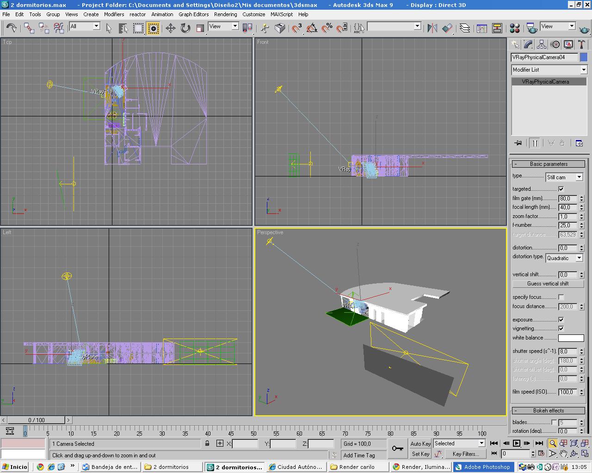Activate the Select and Scale tool
592x473 pixels.
(200, 28)
